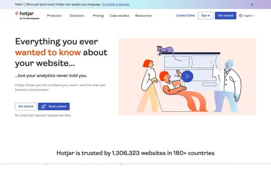
Task: Click the 'Everything you ever wanted to know' headline
Action: [61, 52]
